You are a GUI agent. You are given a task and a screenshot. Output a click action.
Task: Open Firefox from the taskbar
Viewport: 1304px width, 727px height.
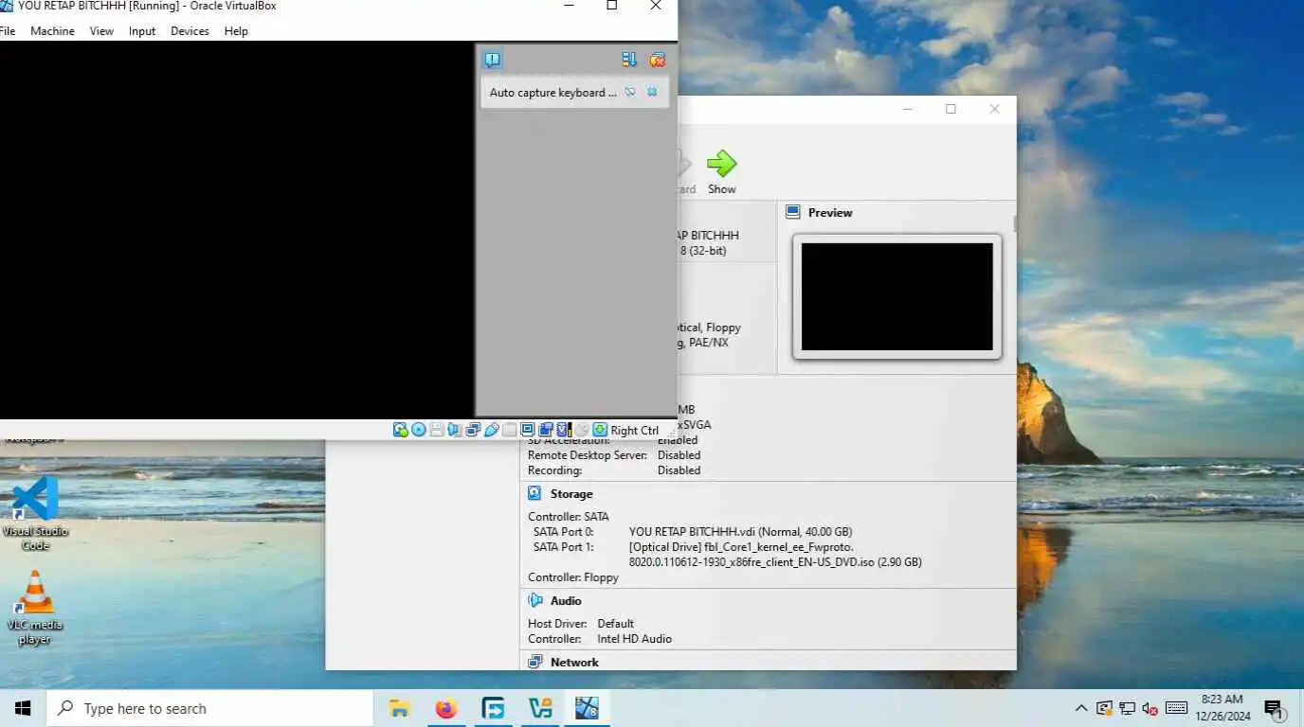pos(446,708)
